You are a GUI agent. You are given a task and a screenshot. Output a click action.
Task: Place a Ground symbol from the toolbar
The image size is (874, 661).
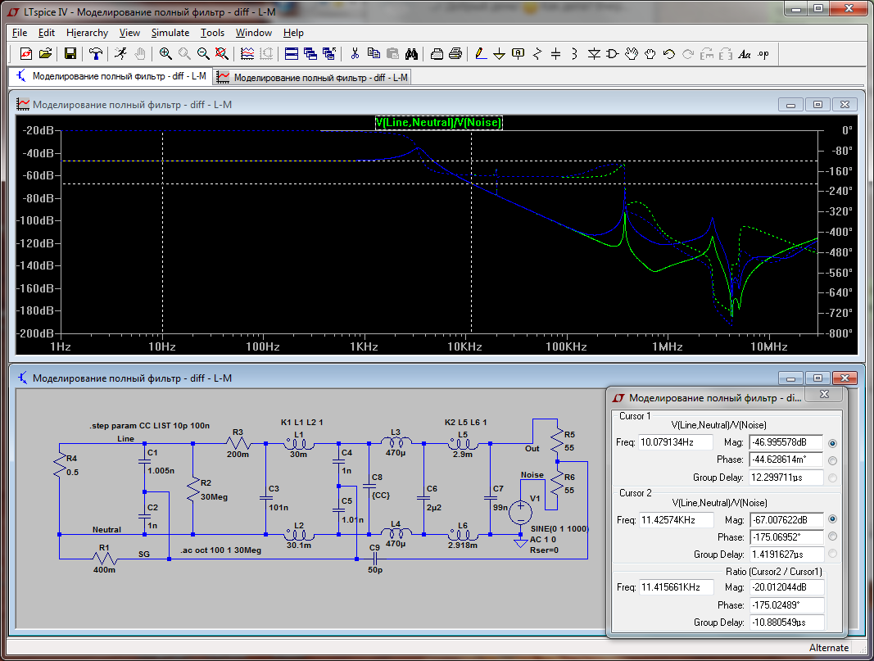click(x=499, y=54)
